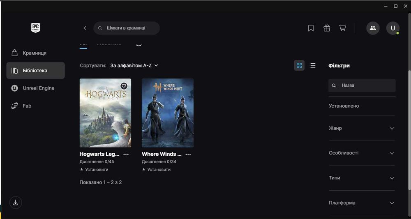Screen dimensions: 411x219
Task: Open Крамниця store in sidebar
Action: (35, 53)
